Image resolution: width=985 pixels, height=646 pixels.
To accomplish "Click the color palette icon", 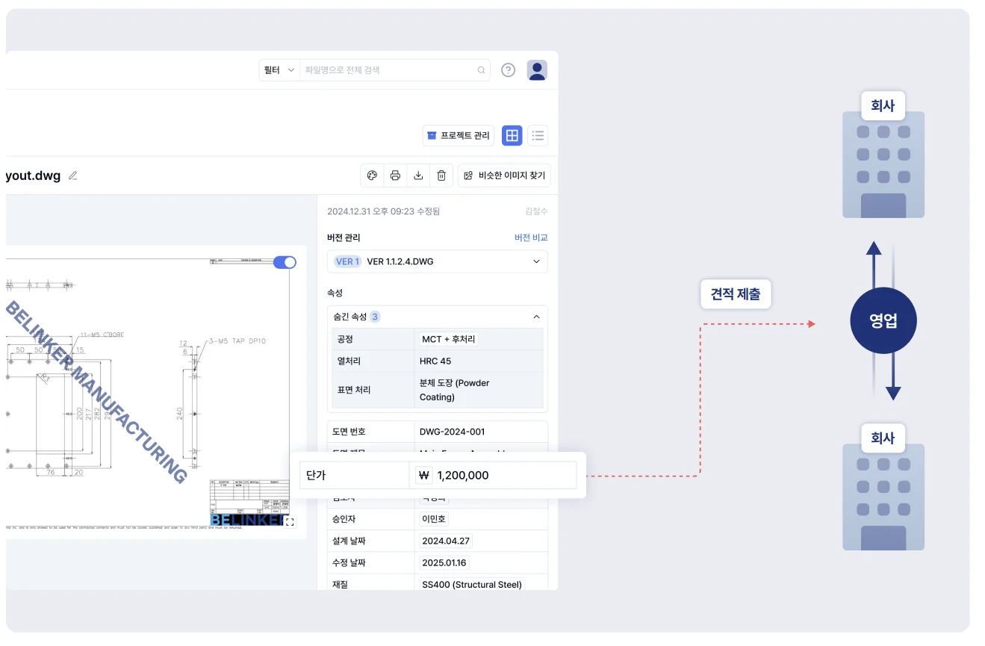I will pyautogui.click(x=372, y=176).
